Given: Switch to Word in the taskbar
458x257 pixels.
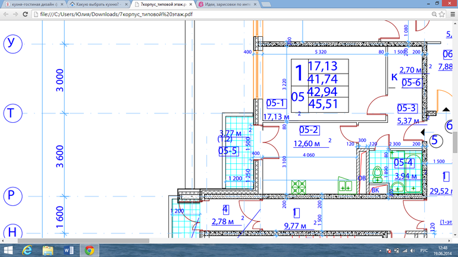Looking at the screenshot, I should 68,250.
